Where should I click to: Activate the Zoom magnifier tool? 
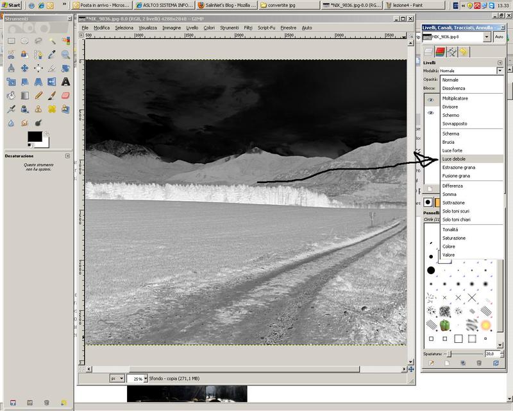[65, 55]
